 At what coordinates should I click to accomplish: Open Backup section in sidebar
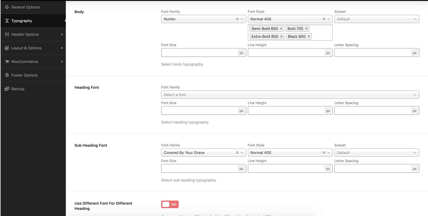tap(33, 89)
